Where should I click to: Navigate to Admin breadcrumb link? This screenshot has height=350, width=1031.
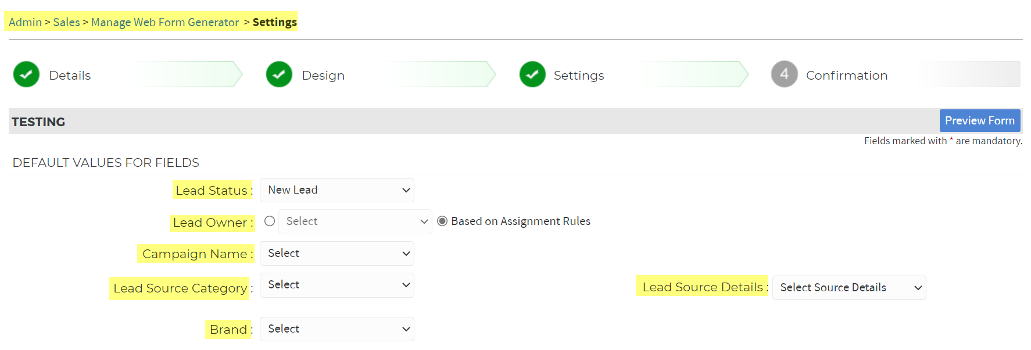[25, 22]
